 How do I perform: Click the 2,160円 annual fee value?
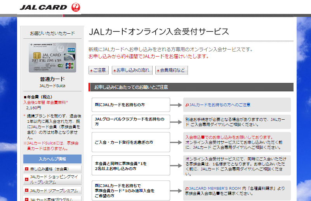pyautogui.click(x=34, y=108)
